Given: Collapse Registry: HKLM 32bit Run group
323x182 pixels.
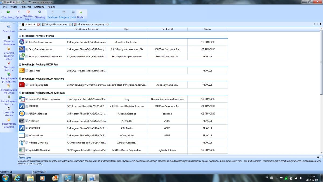Looking at the screenshot, I should (20, 92).
